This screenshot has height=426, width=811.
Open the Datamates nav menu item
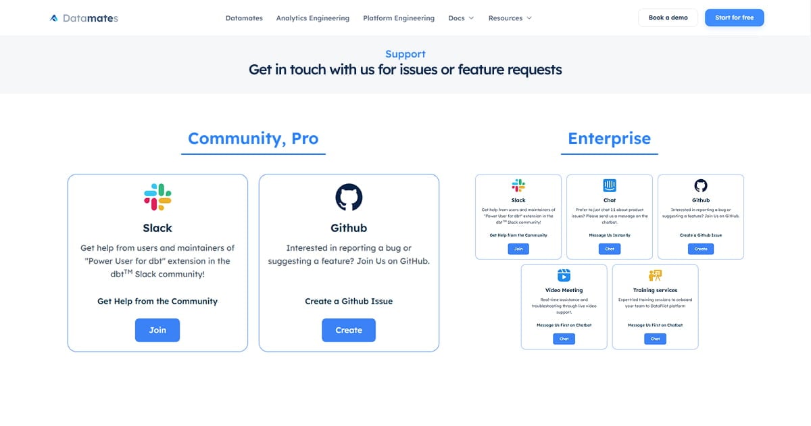point(244,18)
